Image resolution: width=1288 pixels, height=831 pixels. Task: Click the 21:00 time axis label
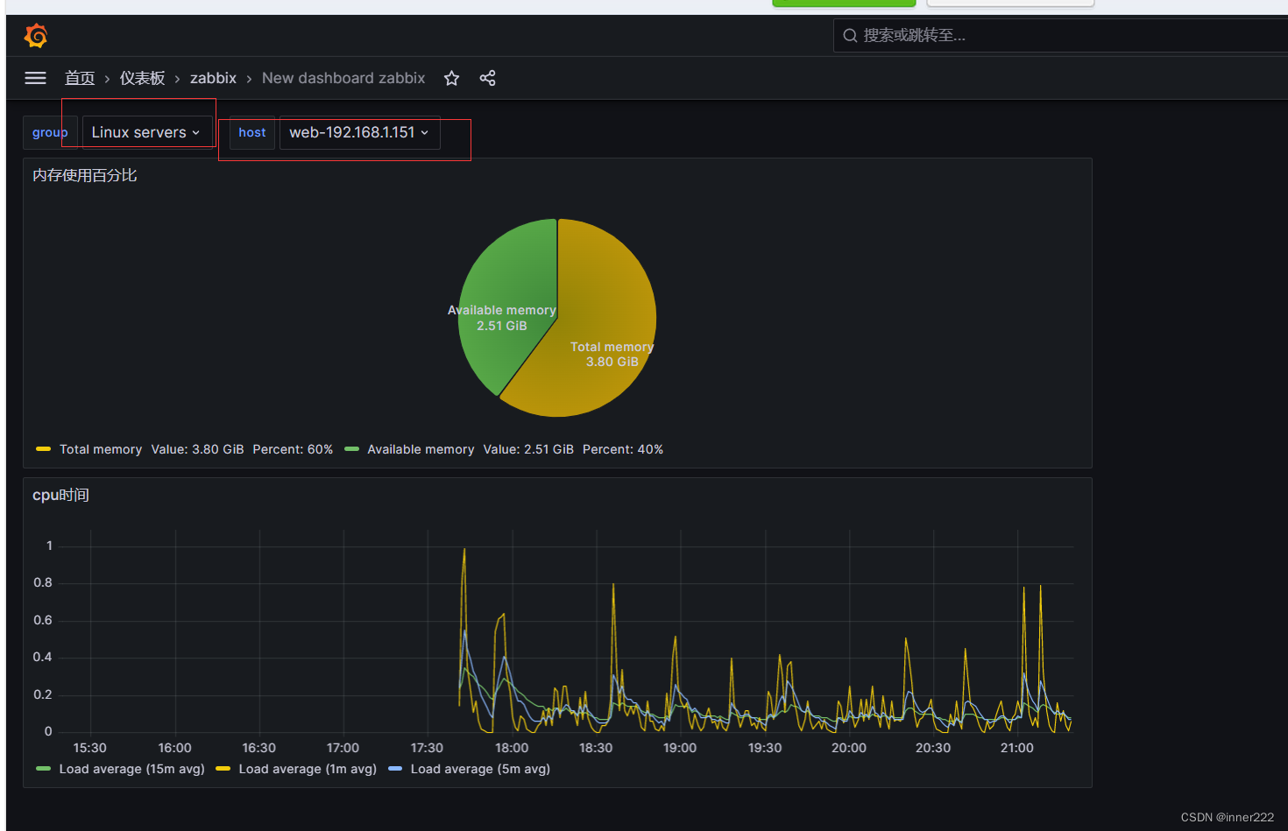[1017, 748]
